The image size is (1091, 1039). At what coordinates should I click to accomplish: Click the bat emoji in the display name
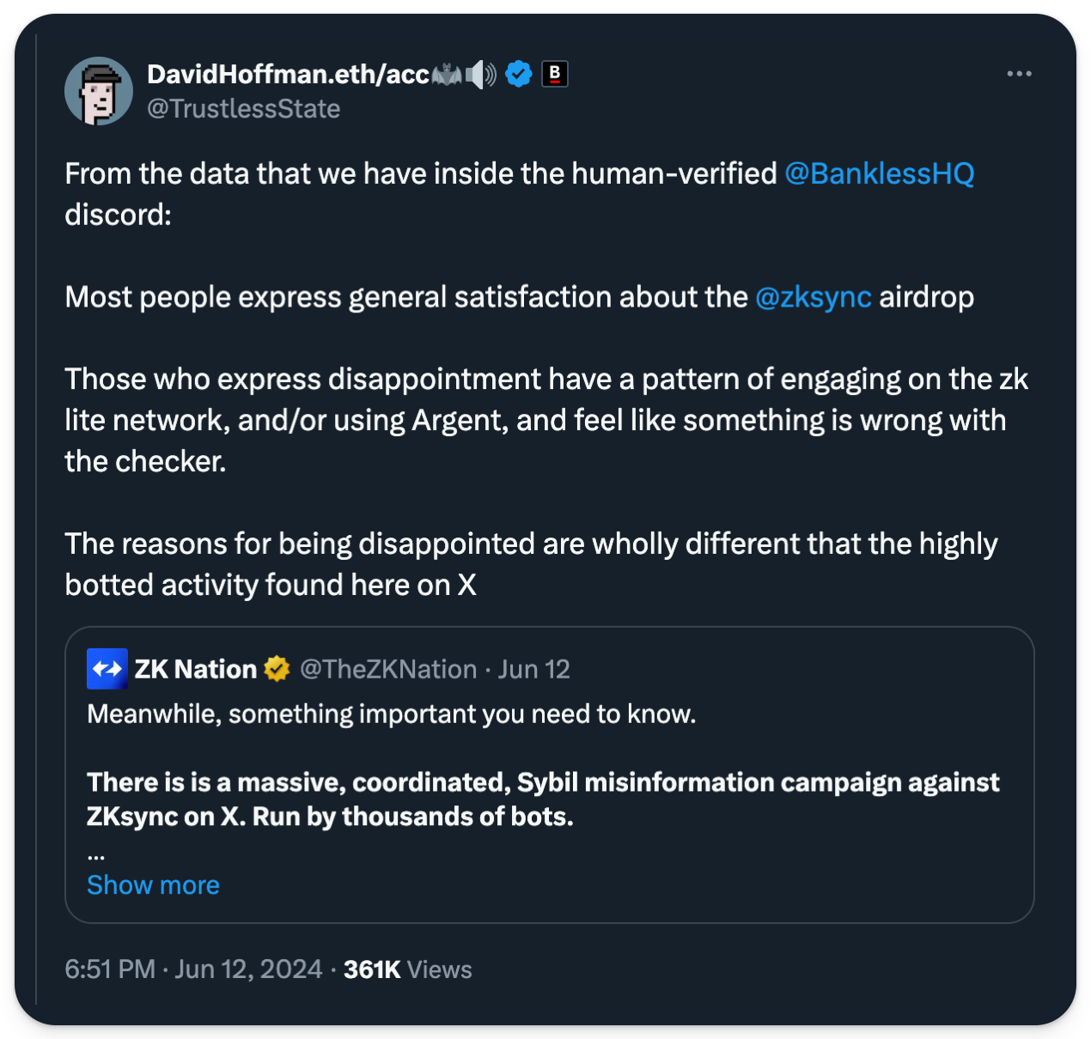447,76
